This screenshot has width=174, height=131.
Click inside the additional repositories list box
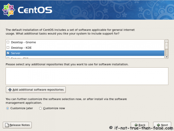click(x=87, y=76)
